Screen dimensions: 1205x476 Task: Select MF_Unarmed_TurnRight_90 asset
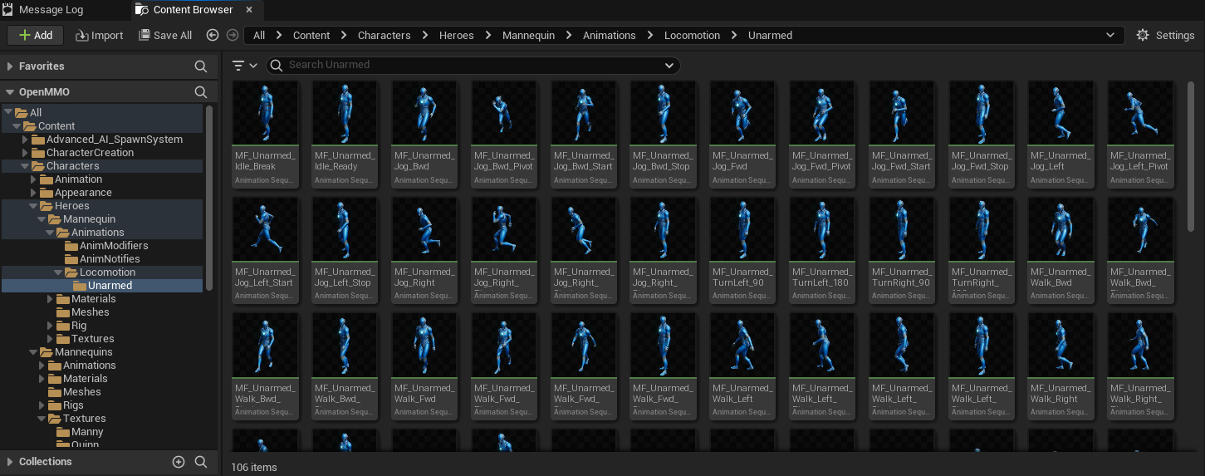coord(902,250)
